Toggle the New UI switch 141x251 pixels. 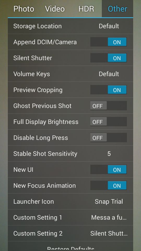(109, 169)
